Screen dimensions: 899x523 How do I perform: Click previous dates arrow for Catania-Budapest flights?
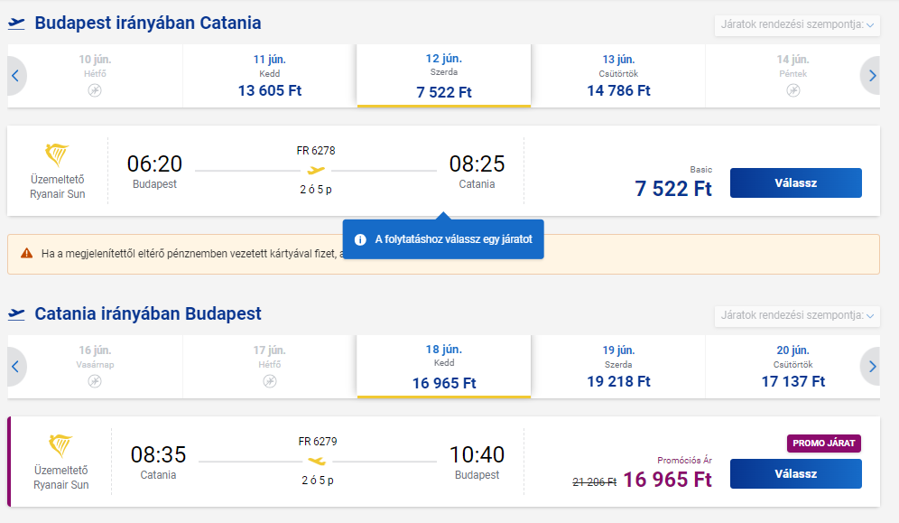point(15,367)
